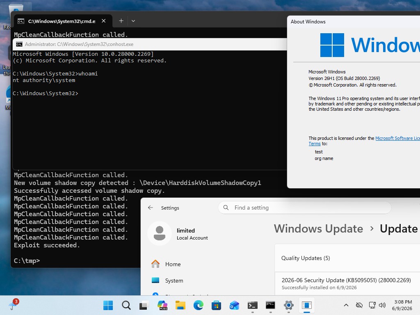Launch Microsoft Edge from taskbar
Screen dimensions: 420x315
198,305
